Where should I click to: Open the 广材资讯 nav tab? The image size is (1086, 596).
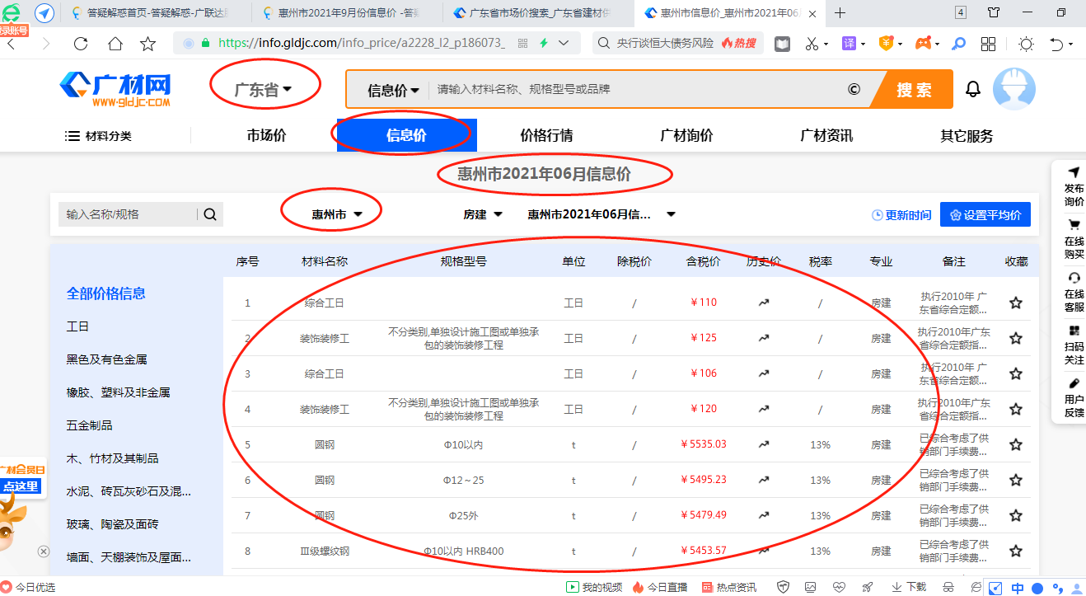826,136
